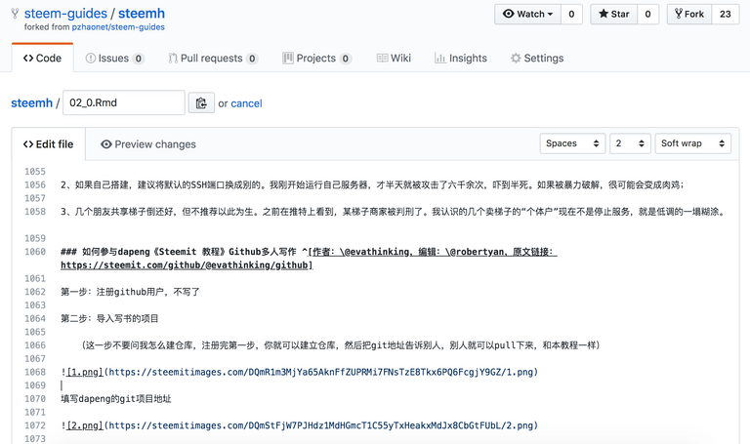
Task: Click the text on line 1056 about SSH端口
Action: [372, 185]
